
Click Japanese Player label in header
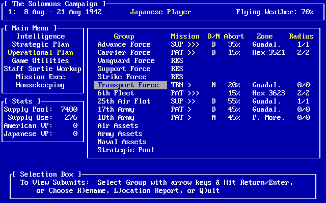click(160, 12)
